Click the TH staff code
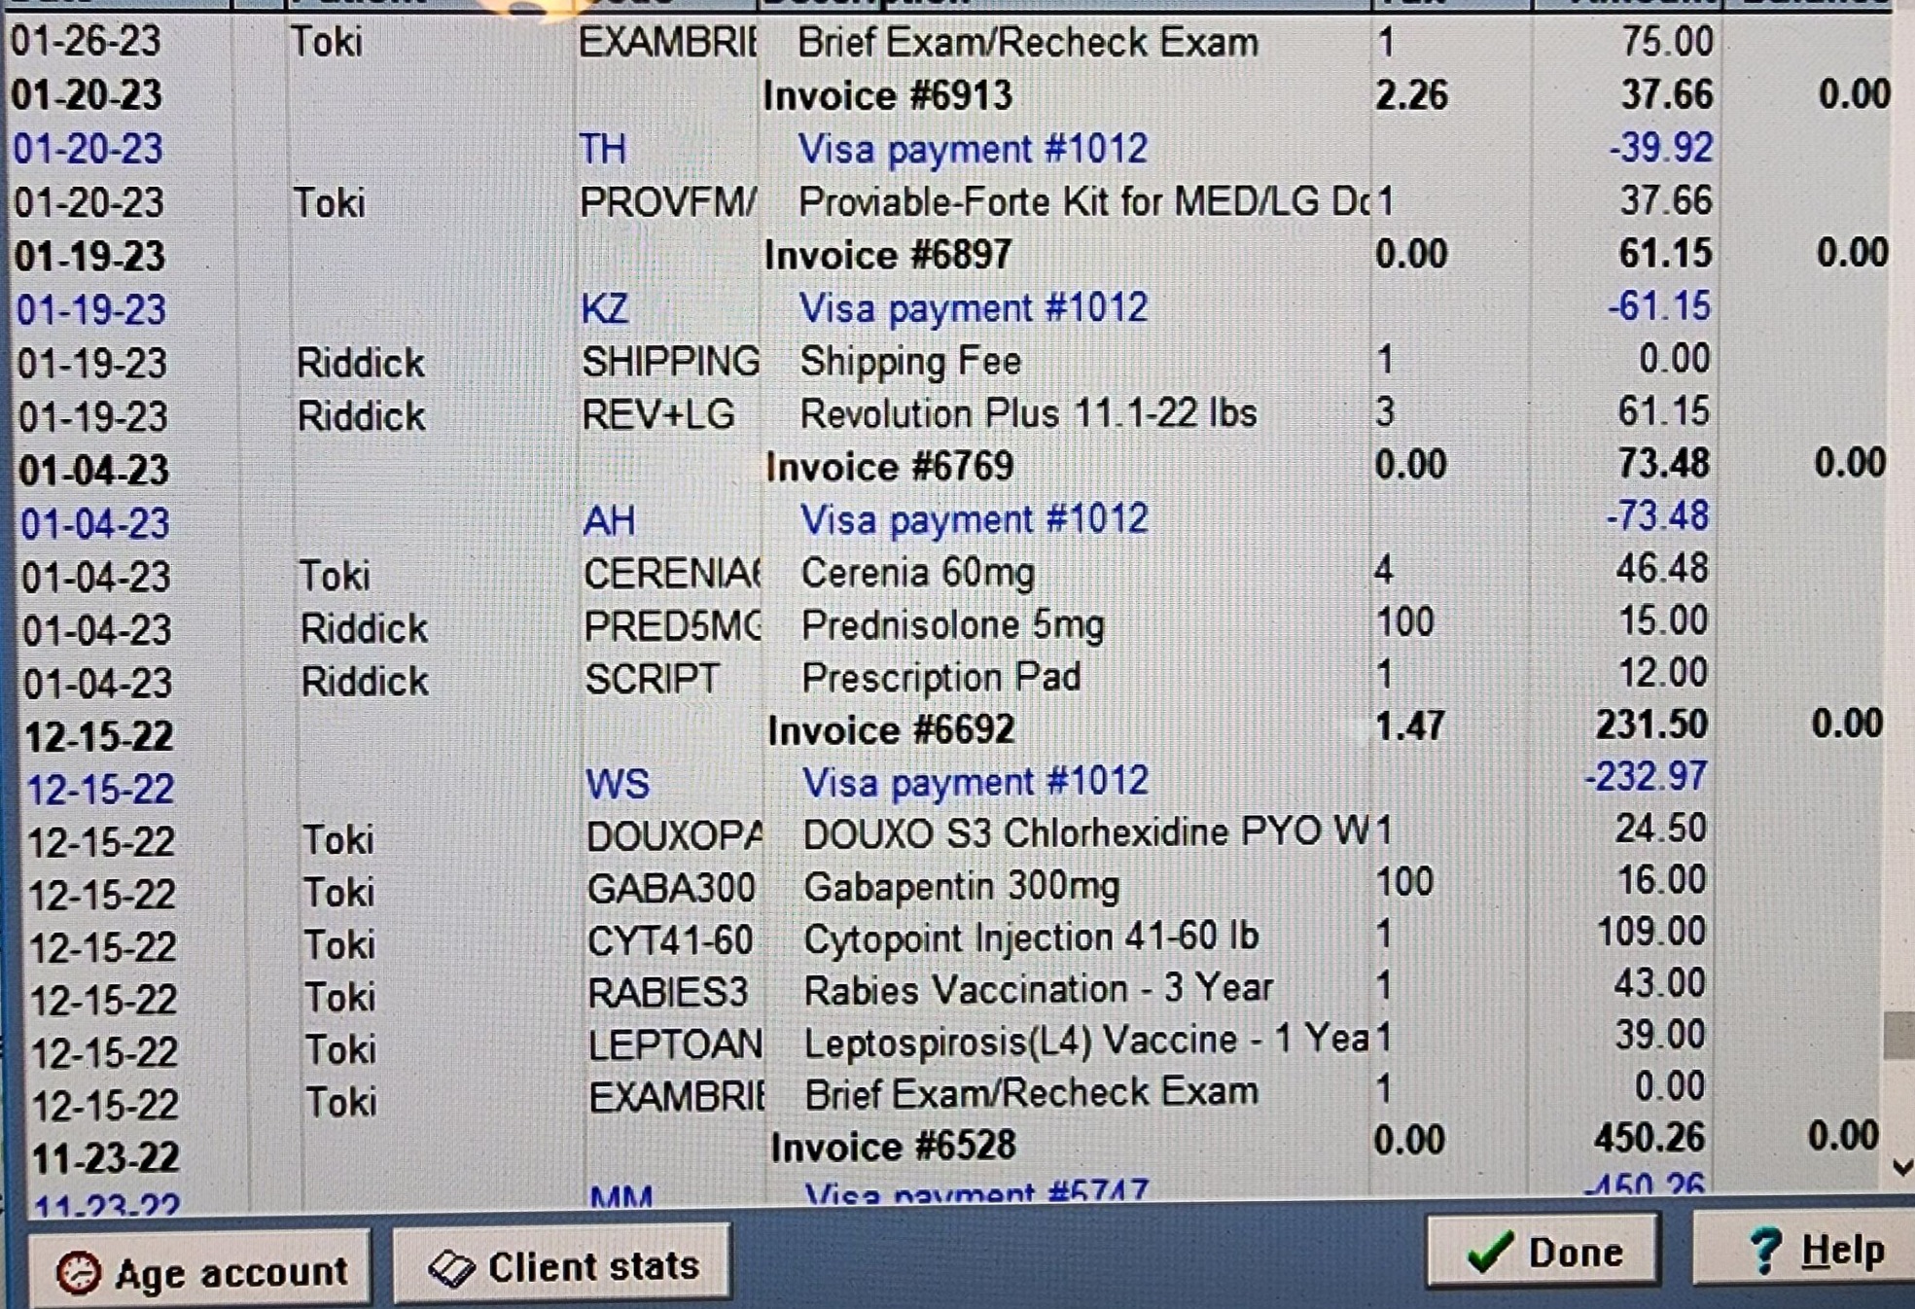Viewport: 1915px width, 1309px height. click(x=603, y=150)
